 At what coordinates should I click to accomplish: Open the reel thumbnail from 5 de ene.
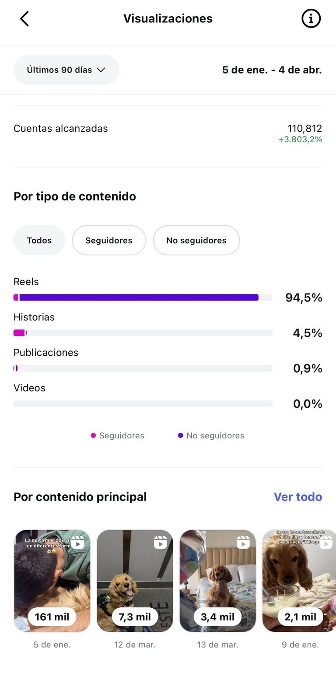click(x=52, y=581)
